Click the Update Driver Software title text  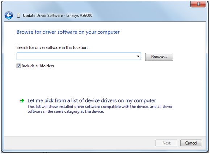[43, 16]
